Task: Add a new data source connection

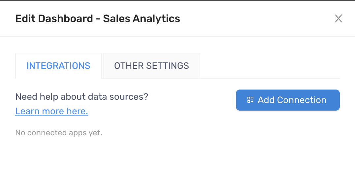Action: pos(288,100)
